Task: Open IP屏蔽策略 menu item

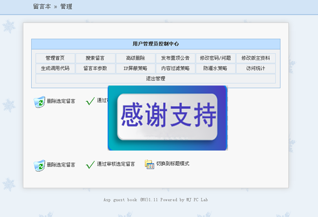Action: click(136, 68)
